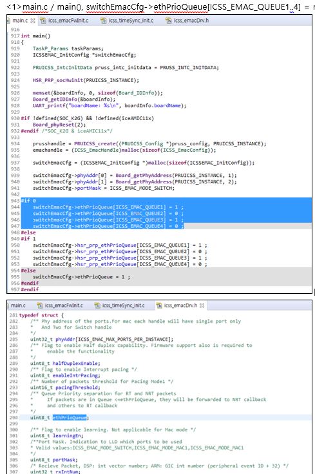Click the highlighted '#if 0' line

[28, 201]
